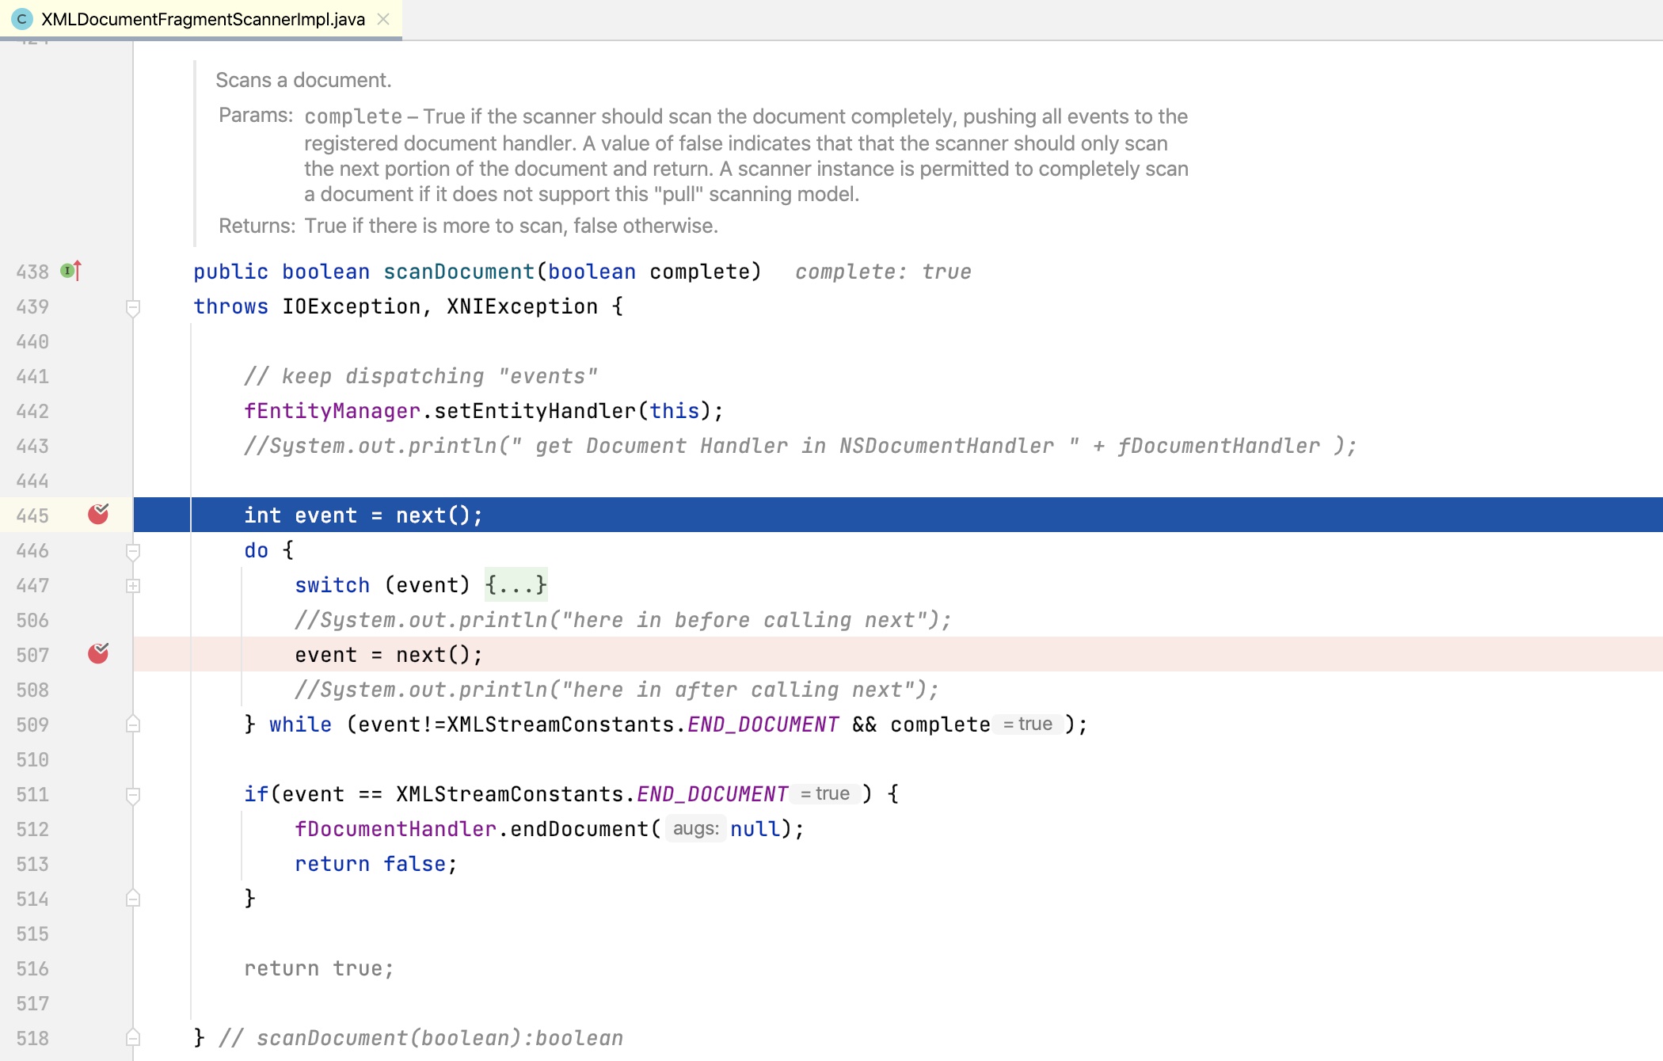Collapse the method fold at line 439

(133, 307)
